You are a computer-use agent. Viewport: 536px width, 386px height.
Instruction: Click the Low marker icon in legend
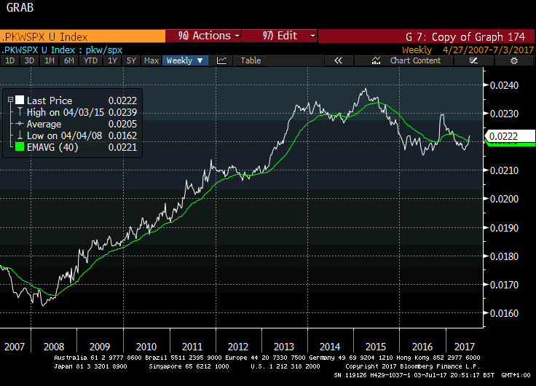20,135
